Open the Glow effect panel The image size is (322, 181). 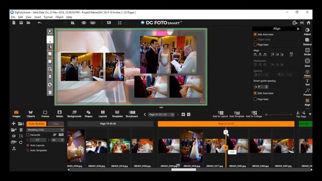[x=307, y=62]
